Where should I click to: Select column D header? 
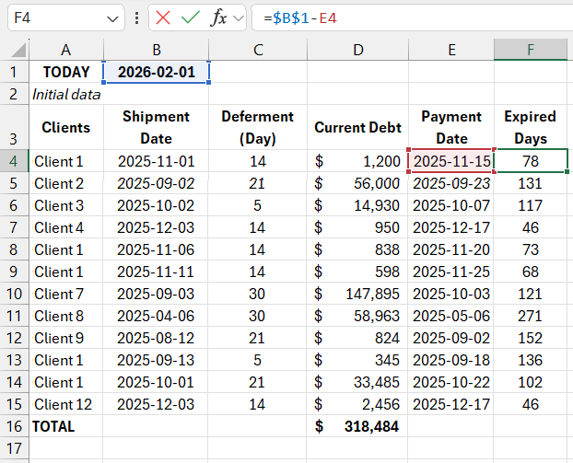[357, 50]
